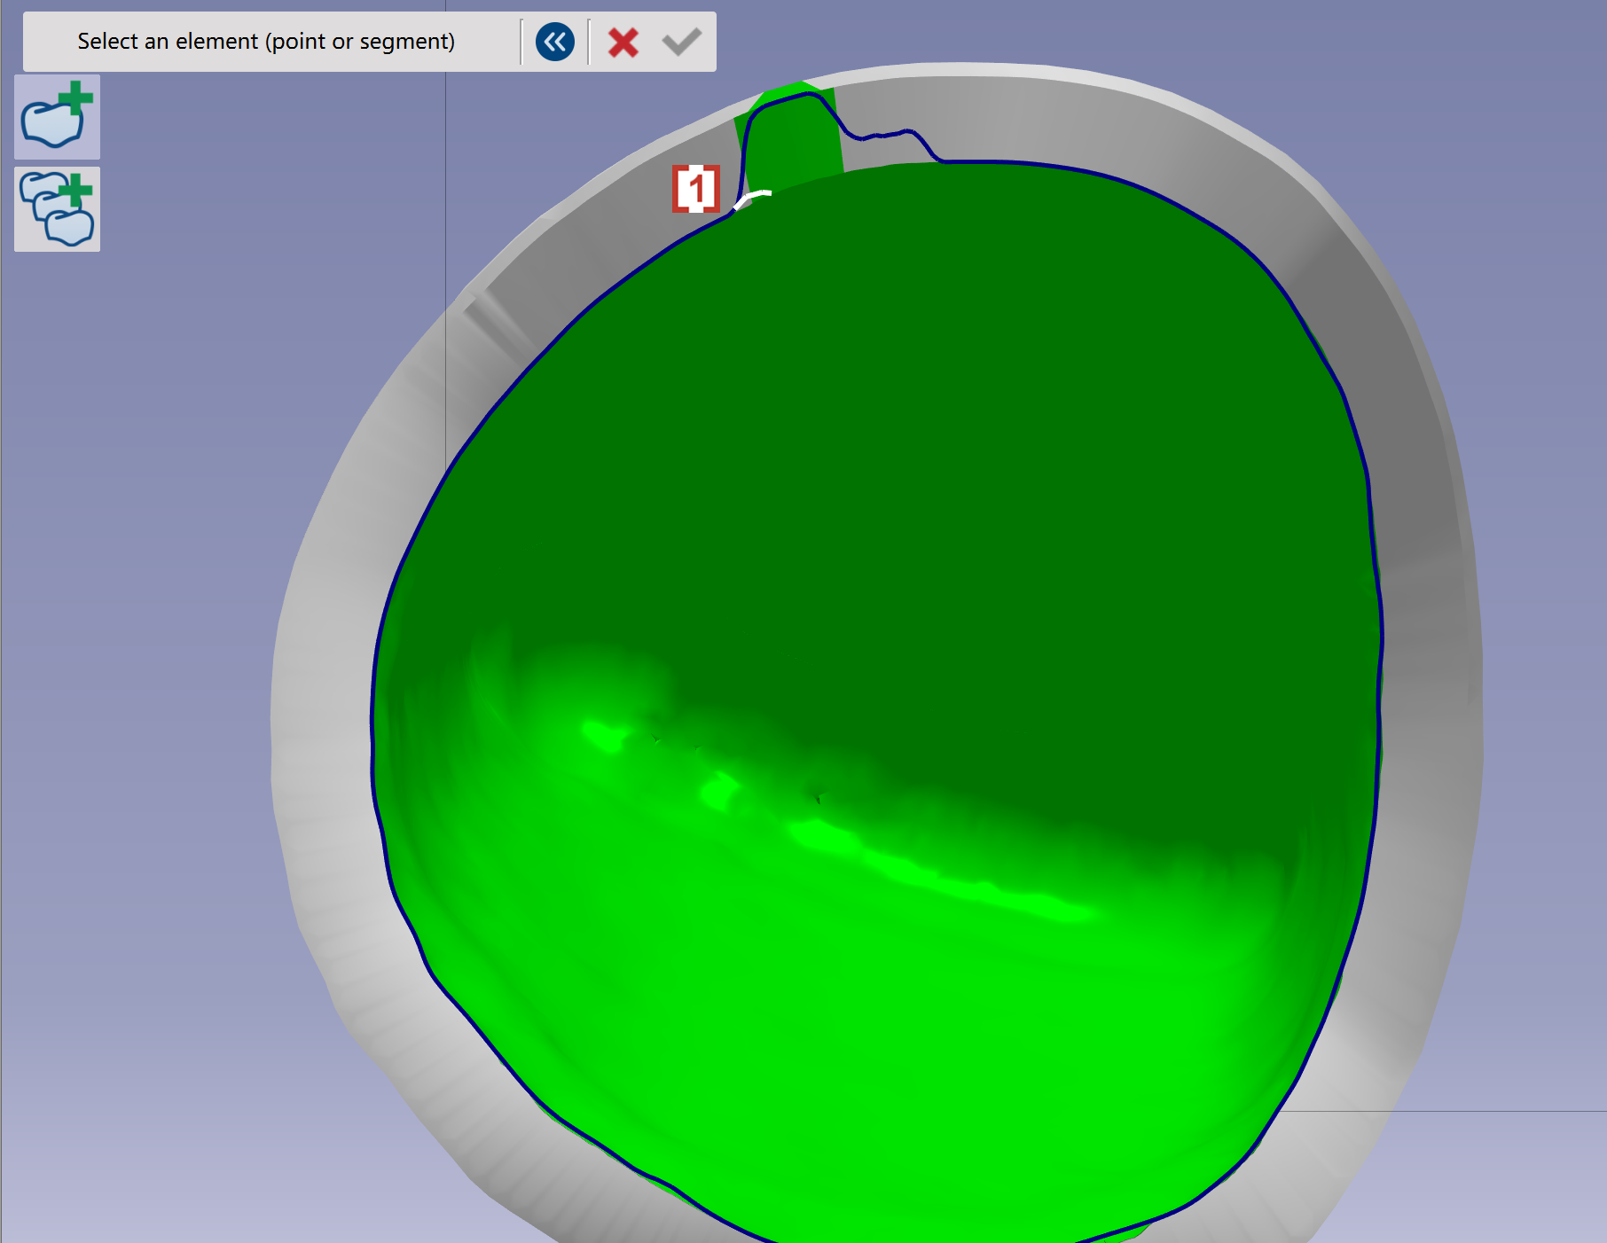Click 'Select an element (point or segment)' prompt
The width and height of the screenshot is (1607, 1243).
coord(266,42)
